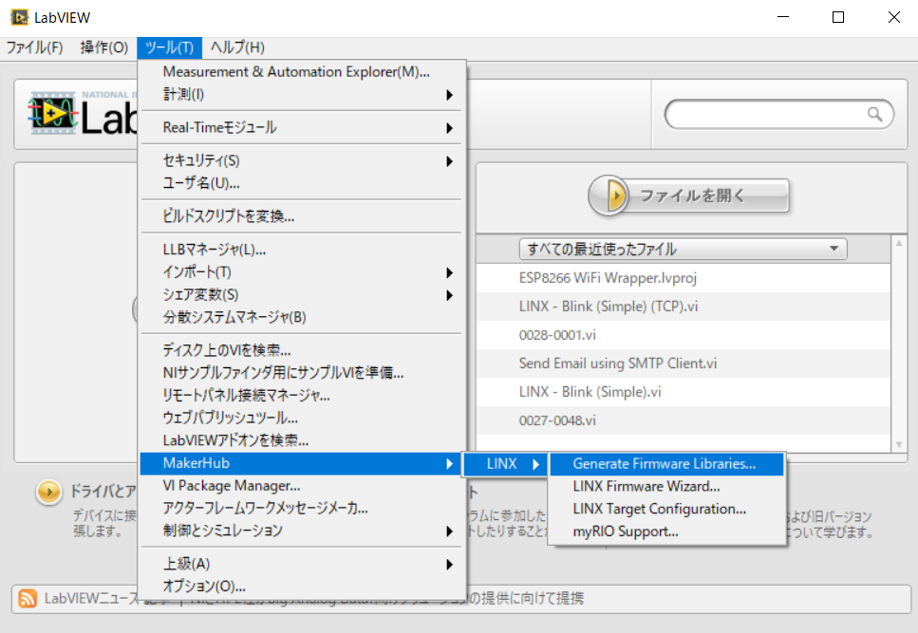918x633 pixels.
Task: Open VI Package Manager... menu item
Action: click(302, 486)
